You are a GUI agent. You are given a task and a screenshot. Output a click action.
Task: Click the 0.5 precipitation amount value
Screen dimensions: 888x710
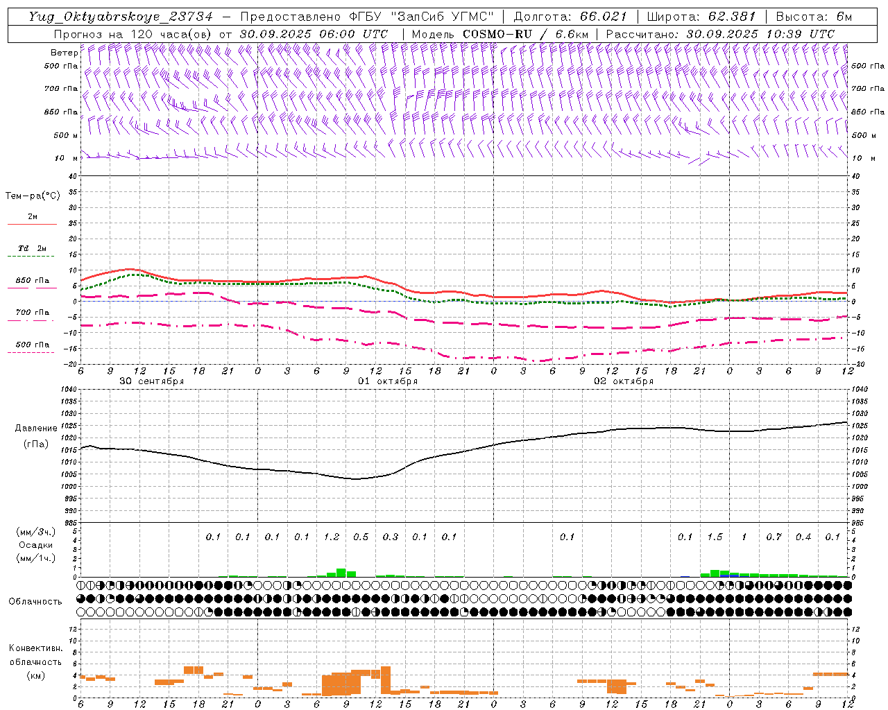pos(361,537)
